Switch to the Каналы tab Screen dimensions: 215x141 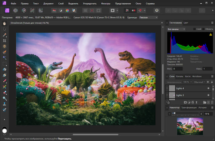180,76
